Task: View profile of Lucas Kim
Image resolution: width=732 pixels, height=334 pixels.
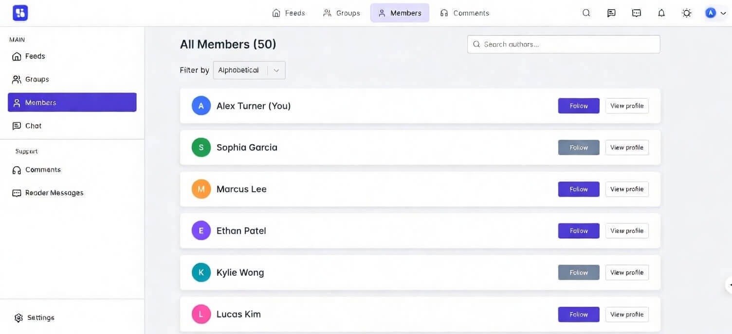Action: tap(627, 315)
